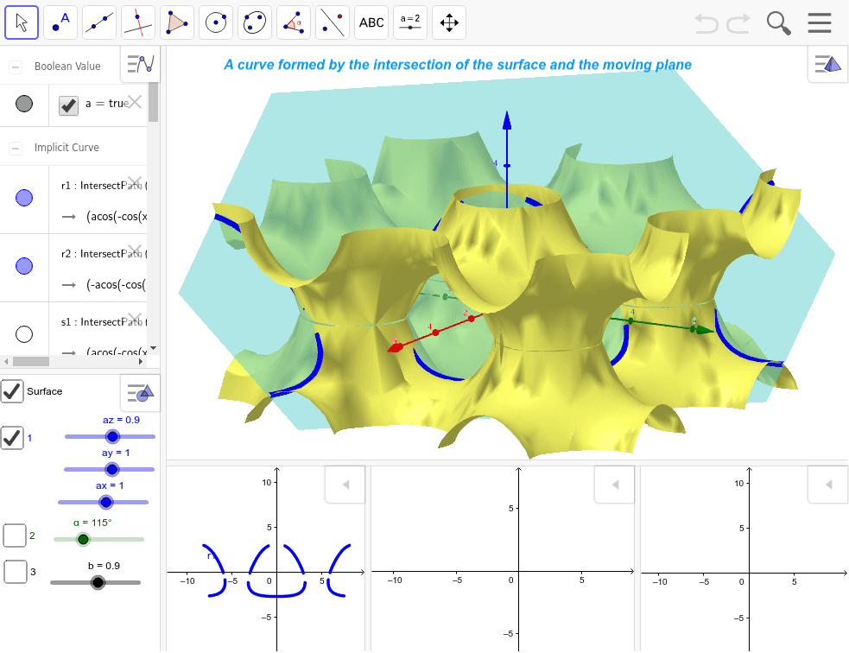Image resolution: width=849 pixels, height=653 pixels.
Task: Uncheck the Surface checkbox
Action: click(12, 391)
